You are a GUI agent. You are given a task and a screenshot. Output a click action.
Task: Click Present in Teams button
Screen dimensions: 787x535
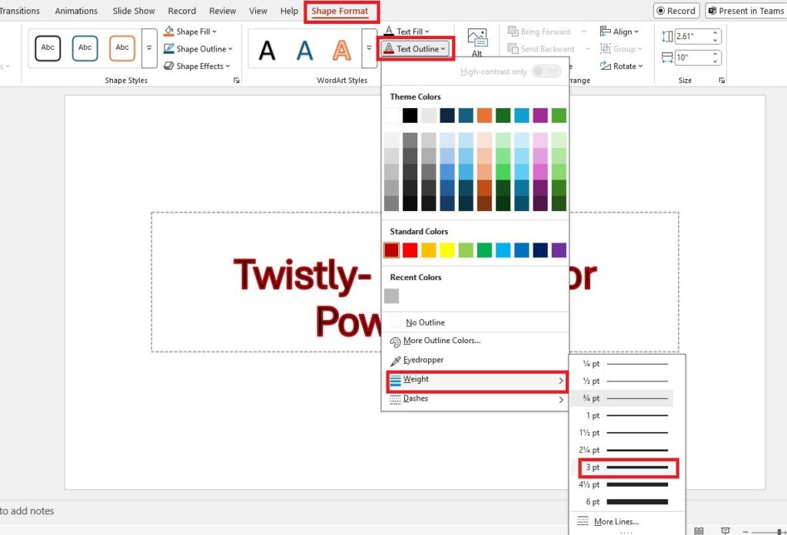coord(745,11)
